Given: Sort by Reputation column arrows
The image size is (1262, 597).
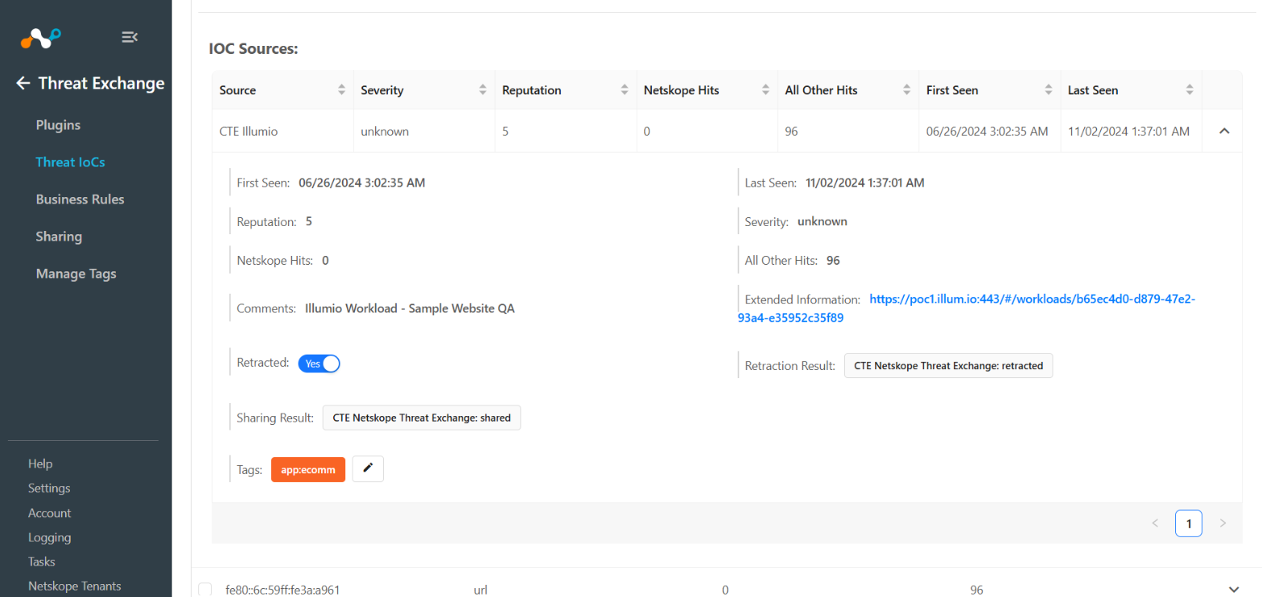Looking at the screenshot, I should [x=624, y=90].
